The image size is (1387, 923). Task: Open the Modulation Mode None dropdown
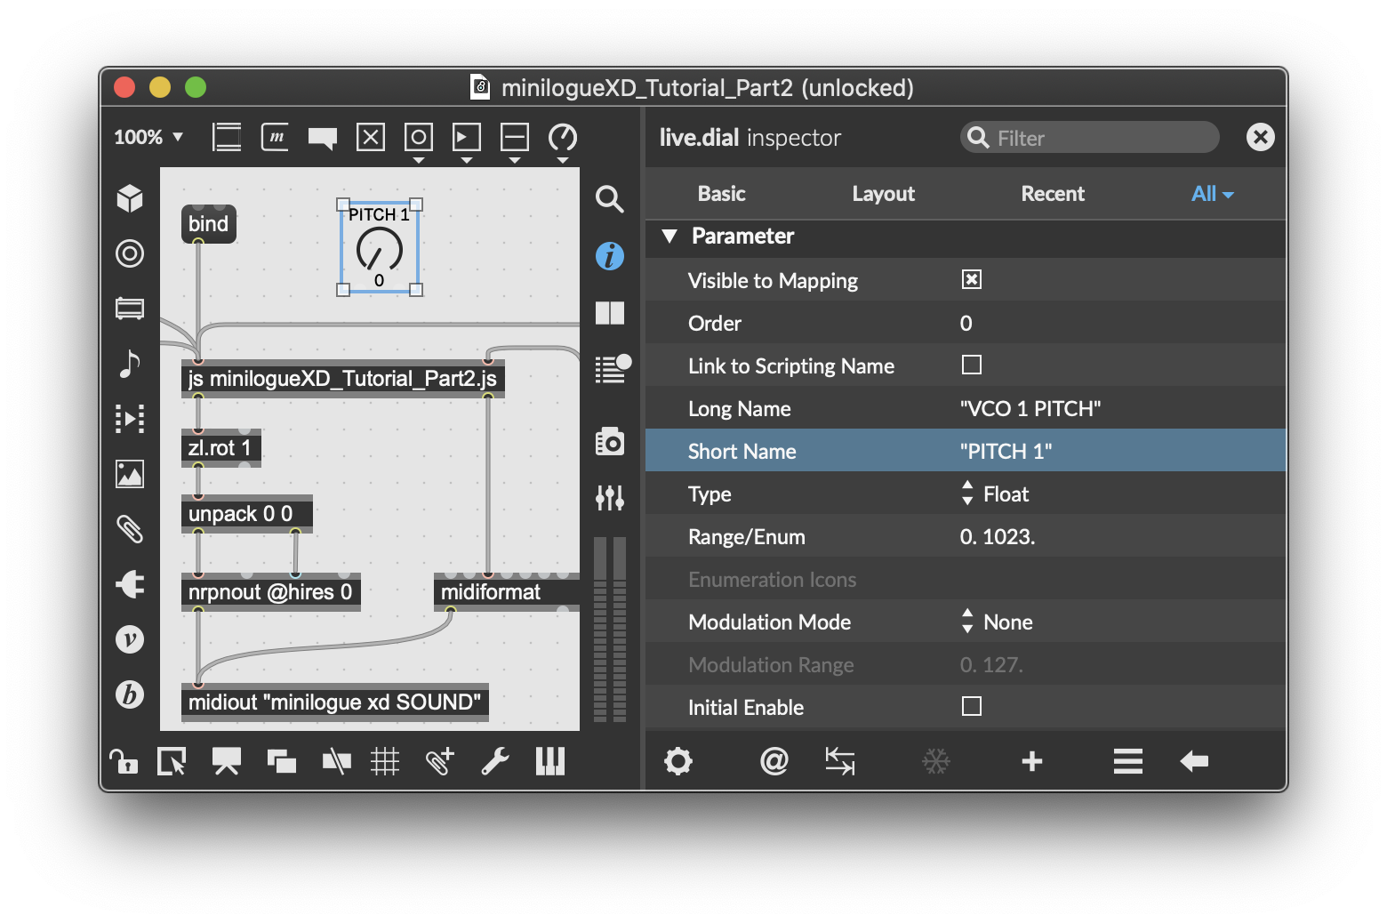pyautogui.click(x=998, y=622)
